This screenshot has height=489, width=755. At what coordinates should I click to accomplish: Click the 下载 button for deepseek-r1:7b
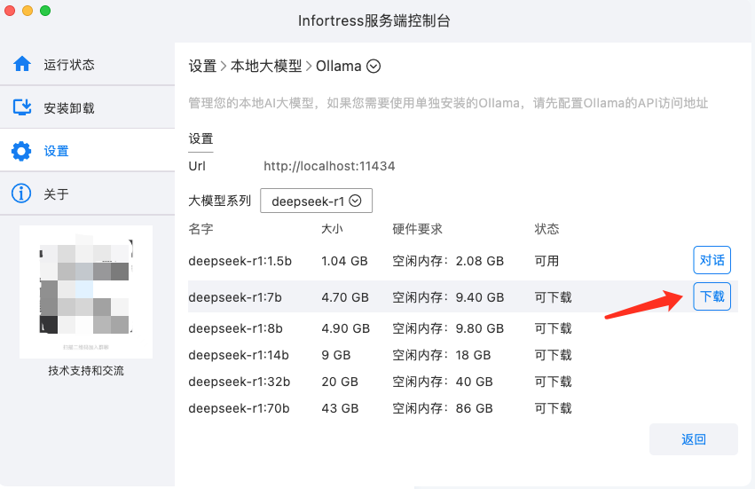click(x=712, y=296)
